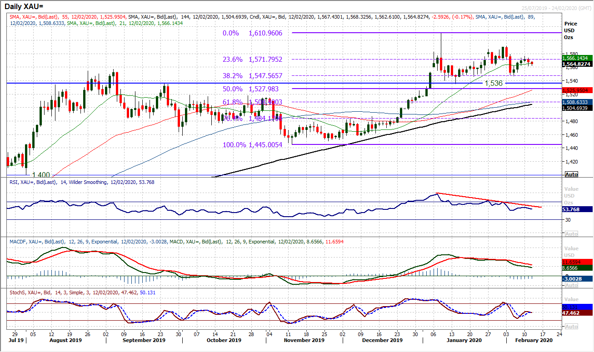The height and width of the screenshot is (352, 594).
Task: Toggle Auto scaling on the MACD subpanel
Action: point(571,285)
